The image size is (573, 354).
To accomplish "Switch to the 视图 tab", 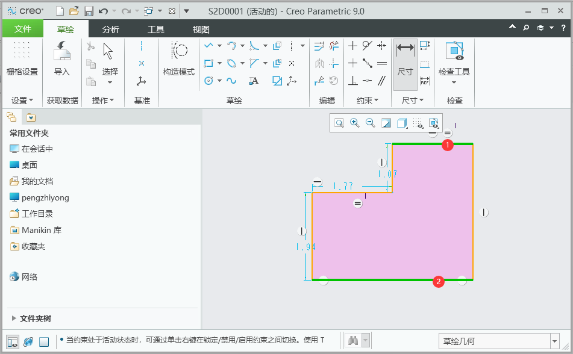I will click(201, 29).
